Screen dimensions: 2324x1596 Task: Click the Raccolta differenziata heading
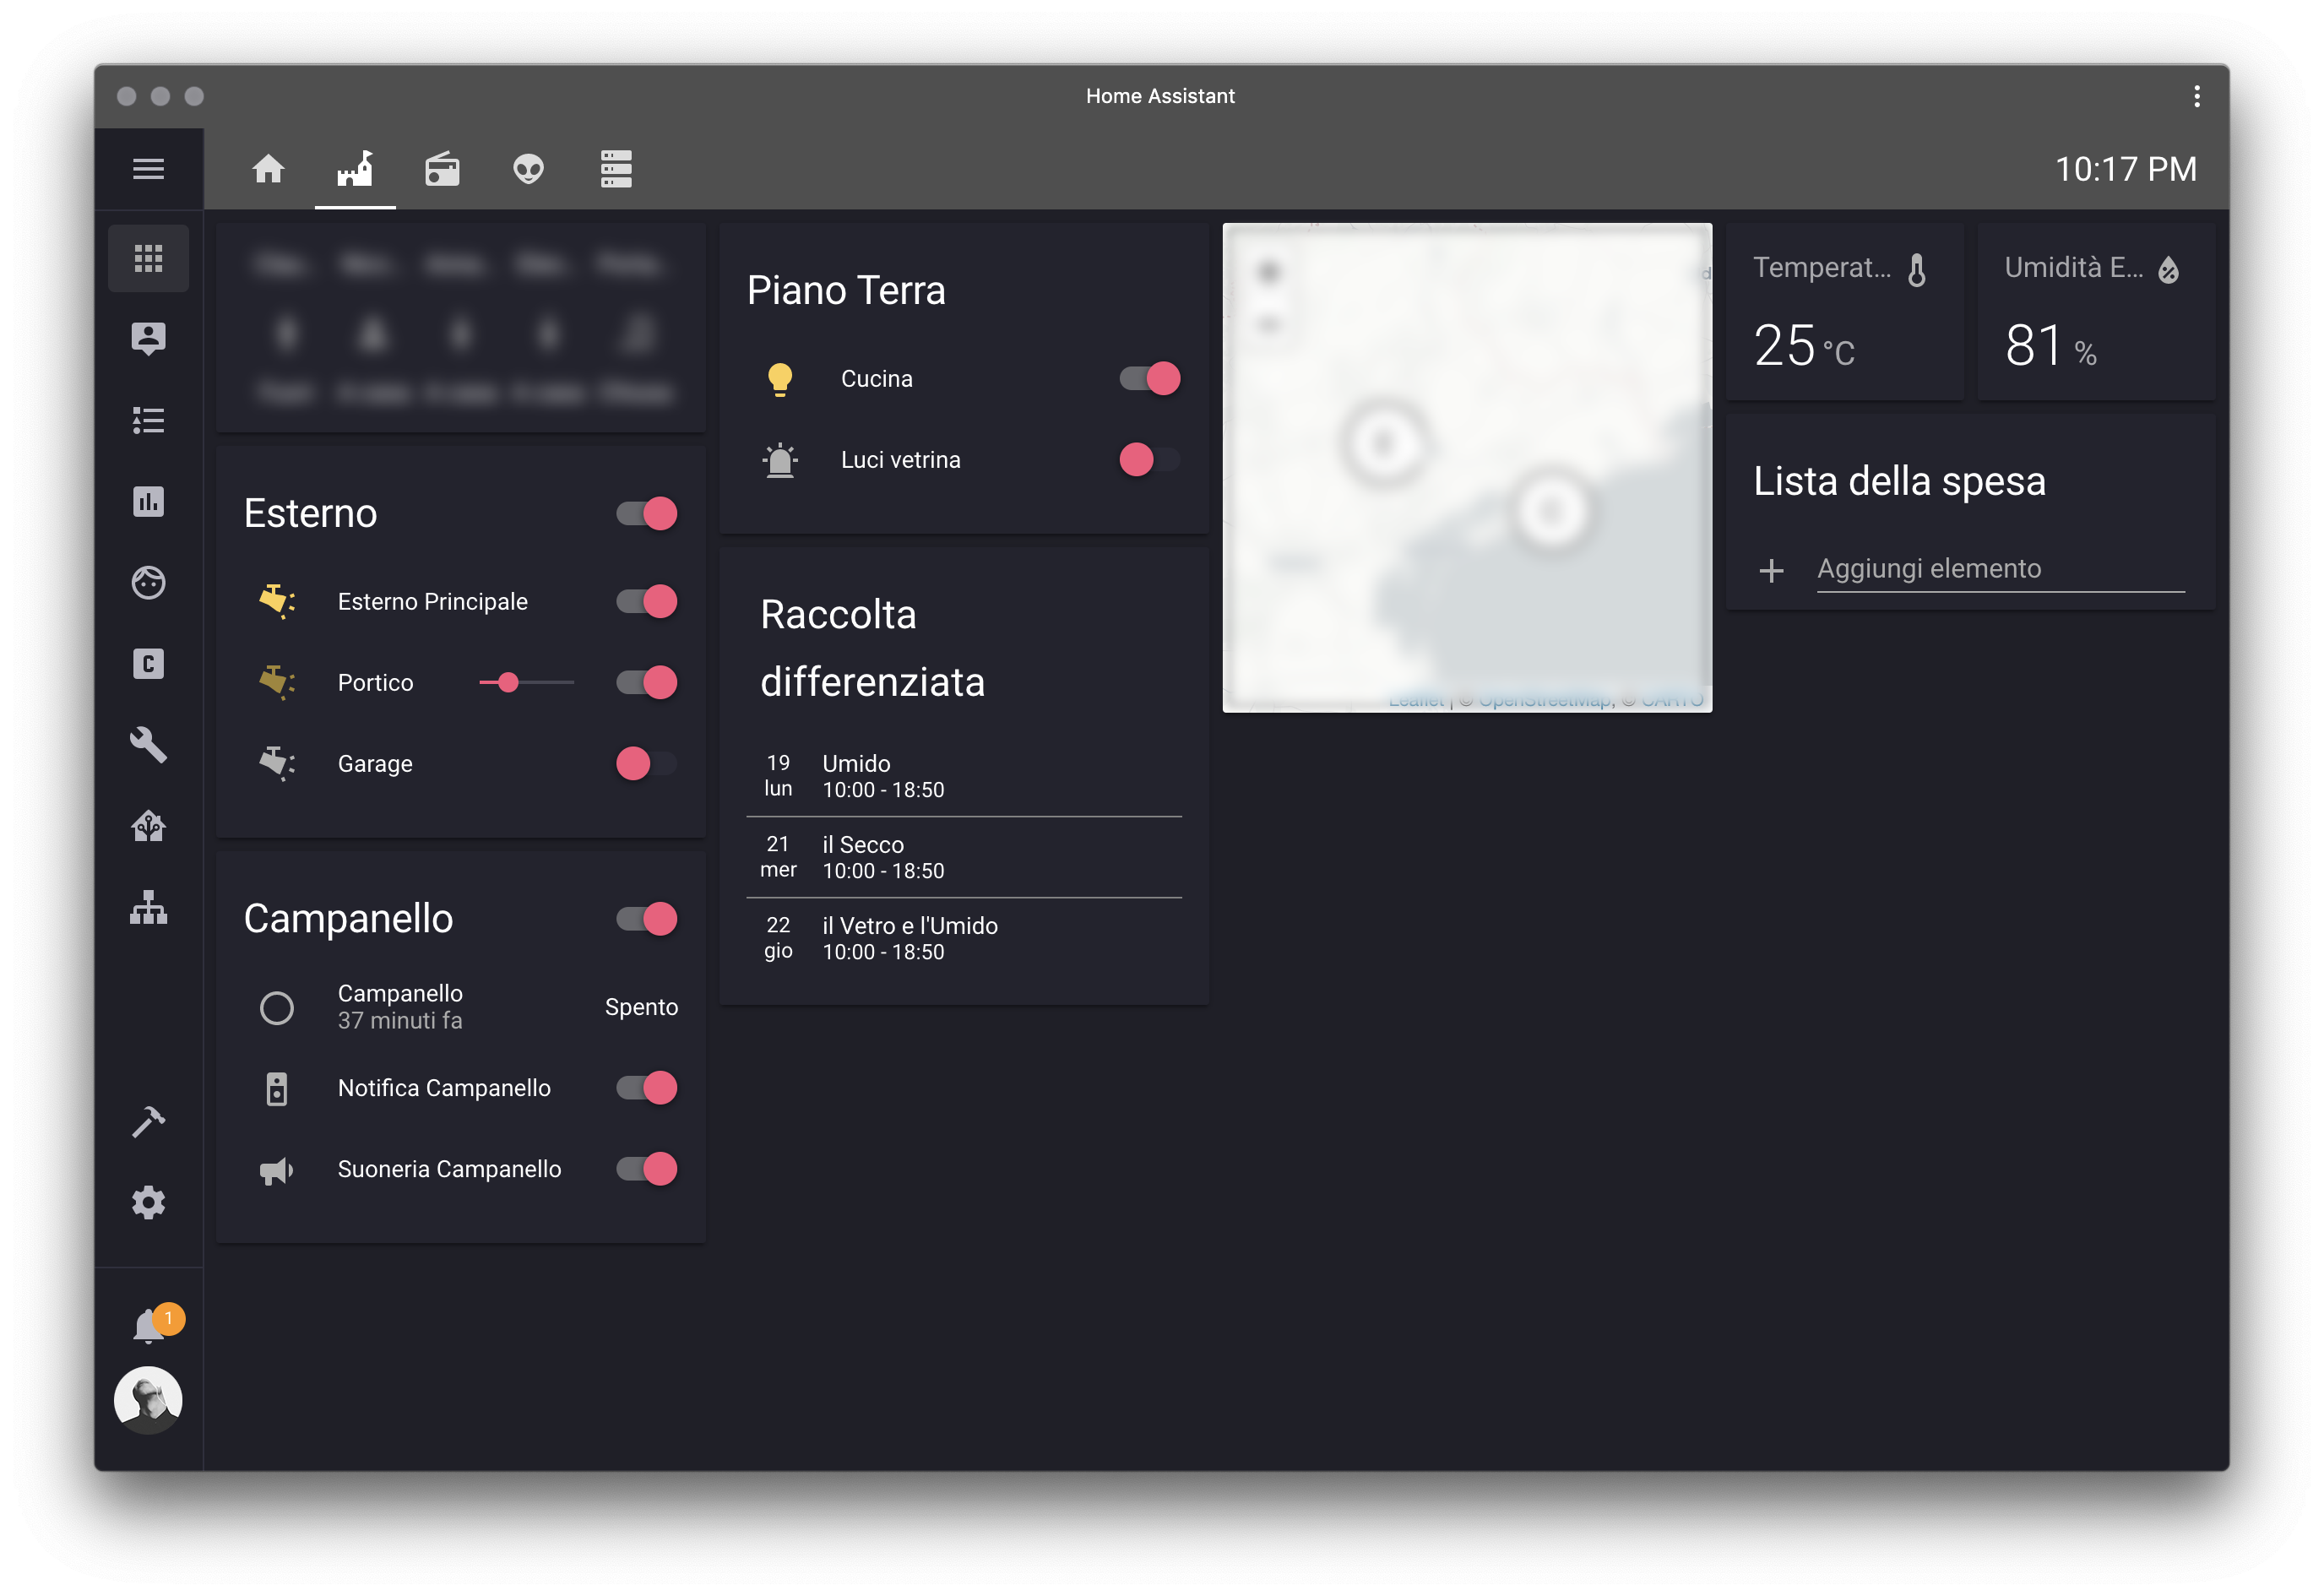click(872, 648)
